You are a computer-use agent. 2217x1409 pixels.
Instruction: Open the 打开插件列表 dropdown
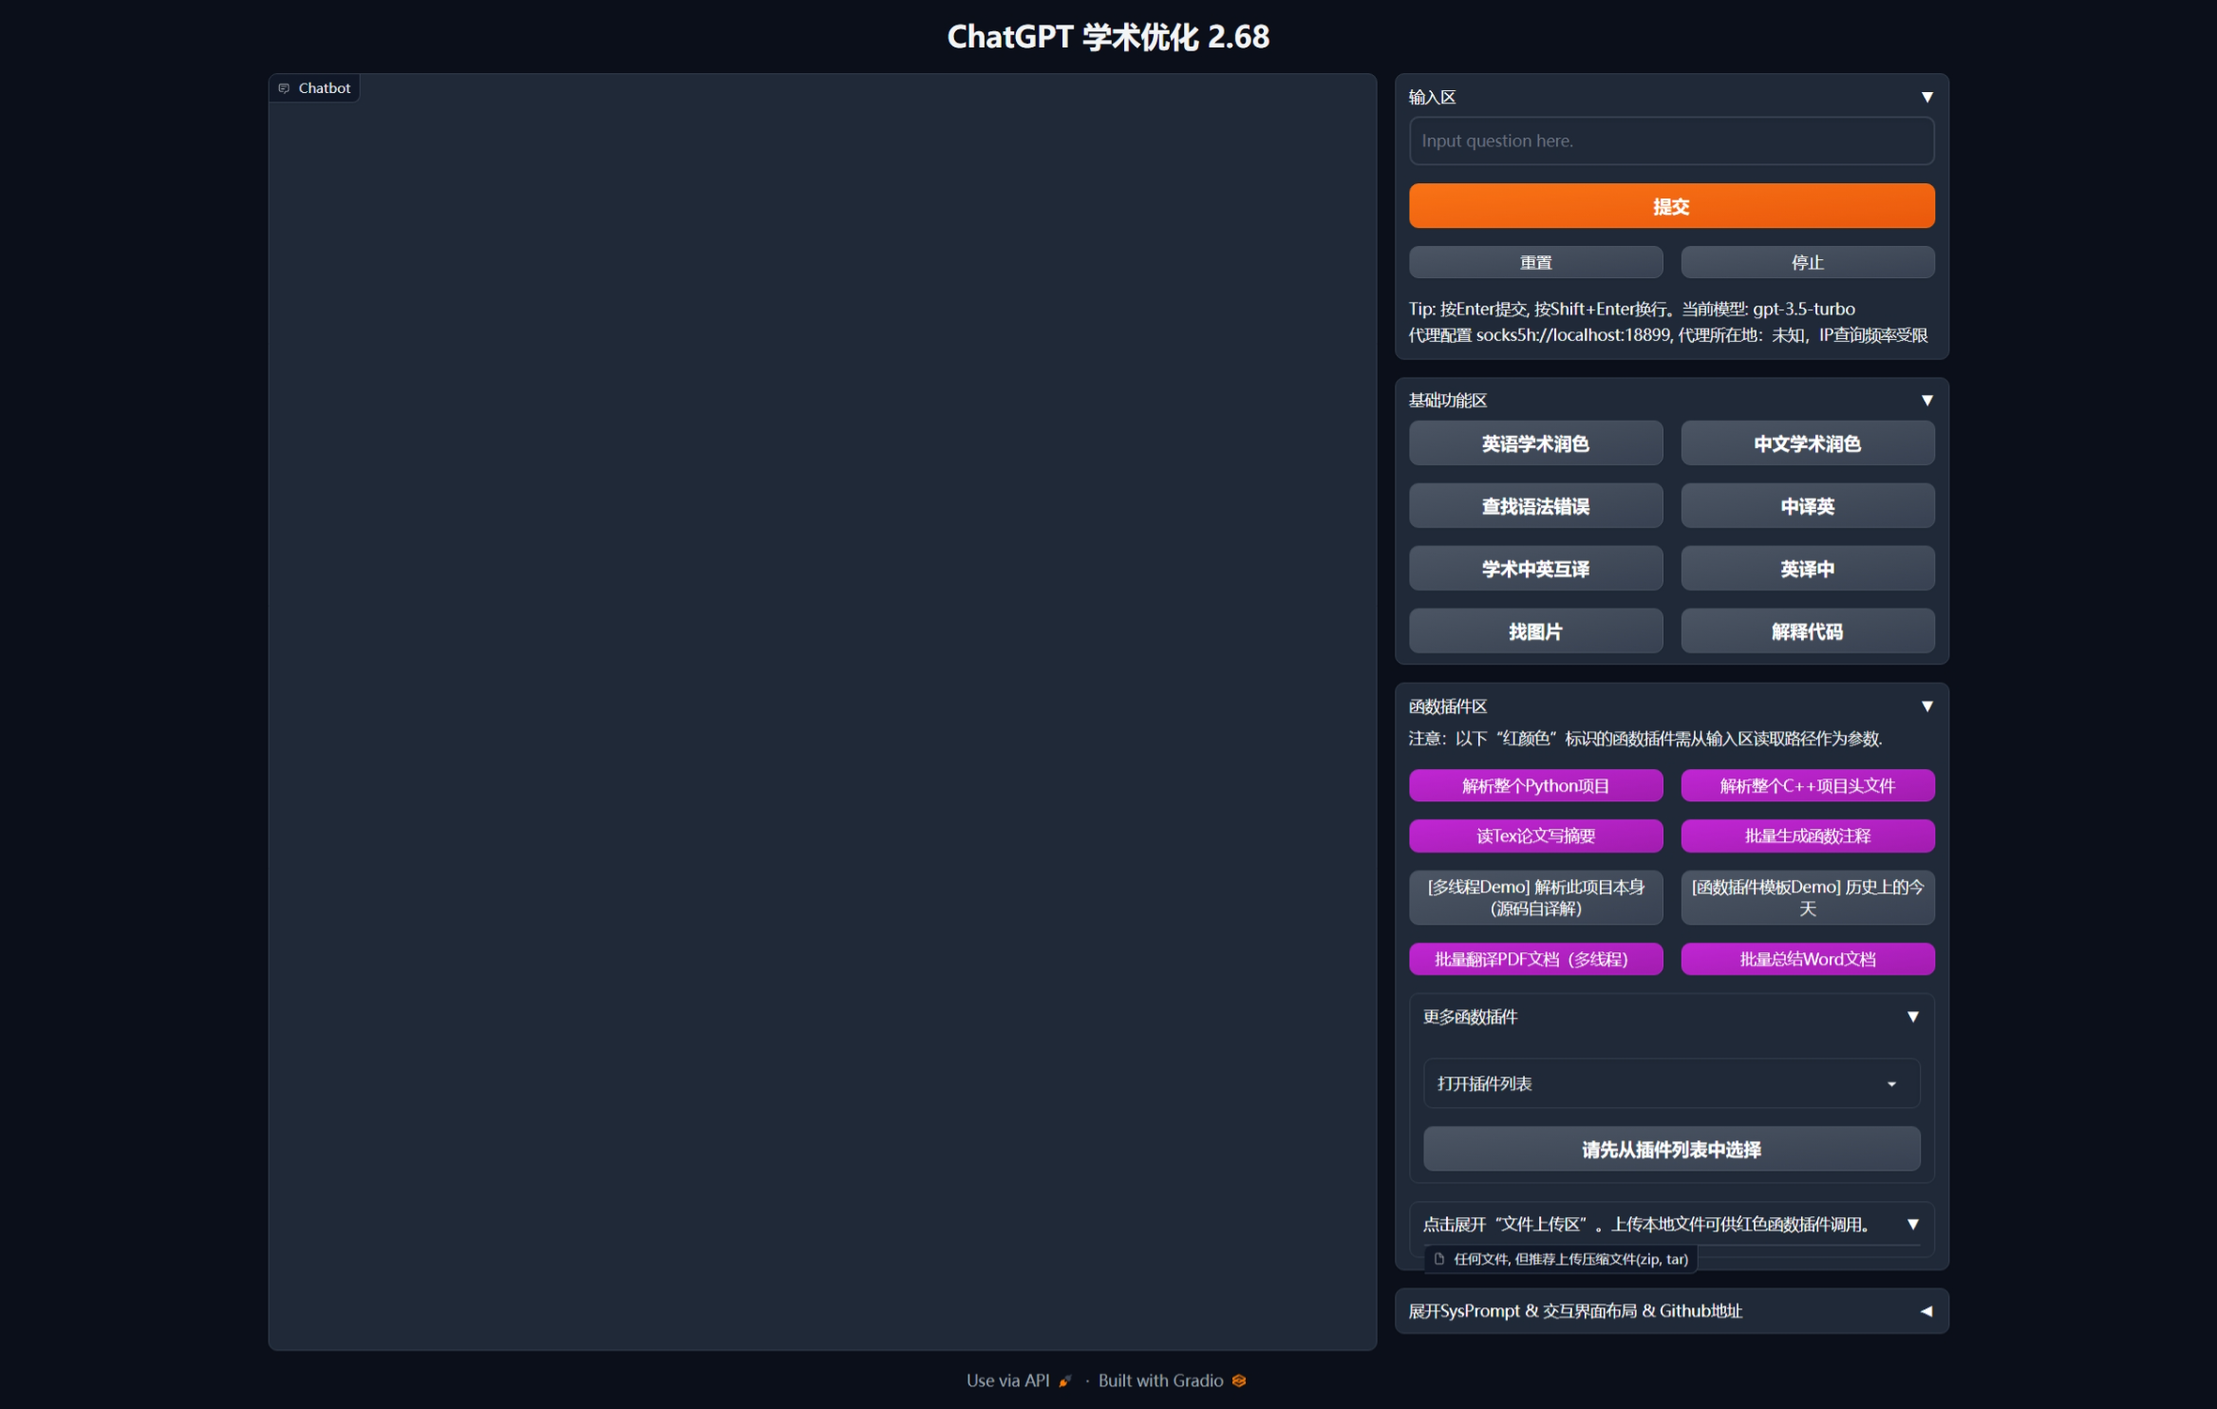coord(1671,1083)
